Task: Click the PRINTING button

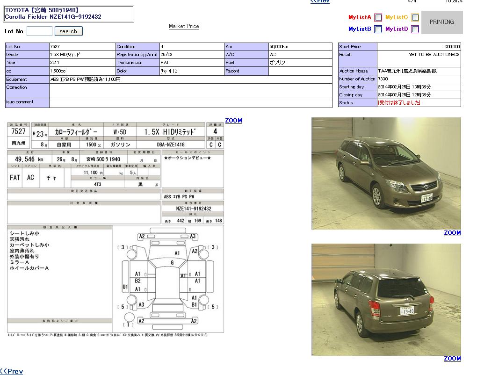Action: [441, 22]
